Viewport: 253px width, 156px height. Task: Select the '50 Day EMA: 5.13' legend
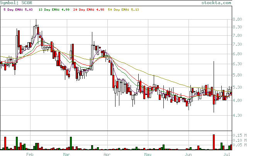pyautogui.click(x=123, y=10)
